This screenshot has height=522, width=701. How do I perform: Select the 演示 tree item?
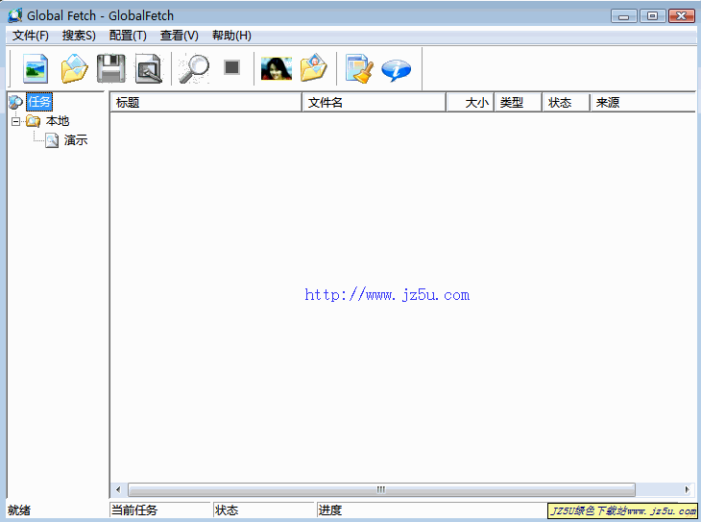click(76, 140)
